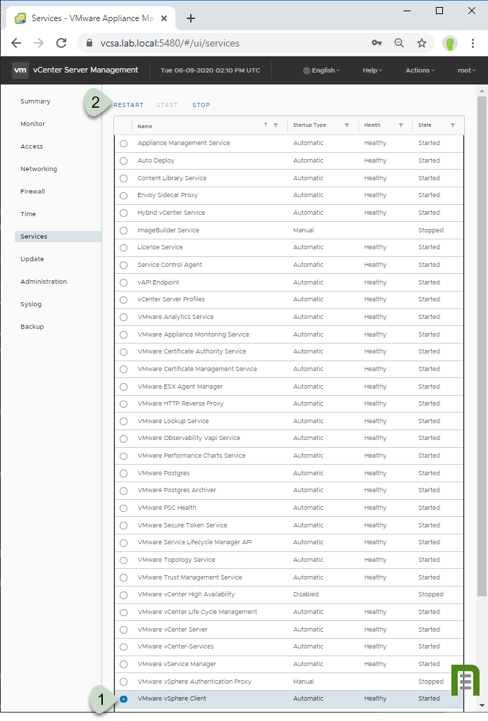Open saved passwords key icon
488x721 pixels.
377,43
